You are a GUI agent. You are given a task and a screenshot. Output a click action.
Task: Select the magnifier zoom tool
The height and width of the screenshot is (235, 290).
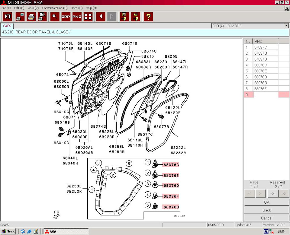pos(55,17)
